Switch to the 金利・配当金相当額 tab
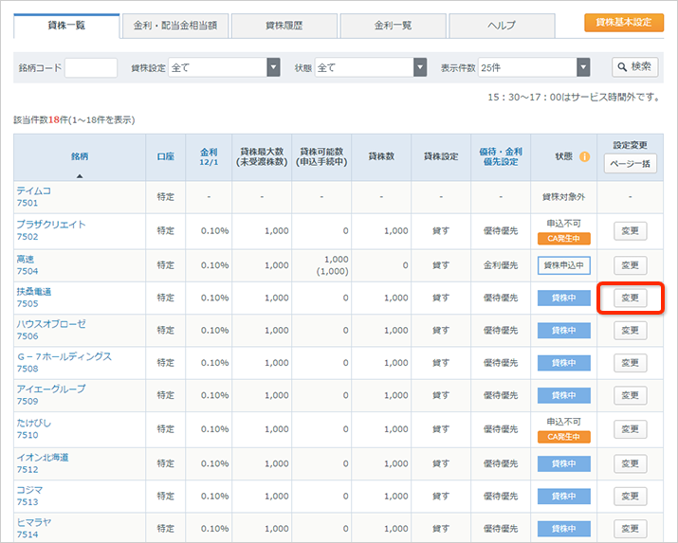Viewport: 678px width, 543px height. [175, 26]
